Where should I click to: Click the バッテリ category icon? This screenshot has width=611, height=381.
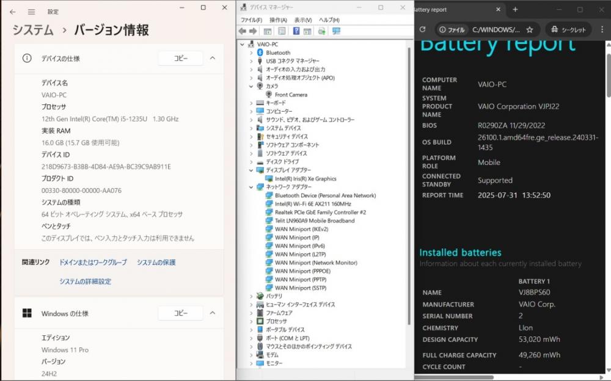pos(260,296)
